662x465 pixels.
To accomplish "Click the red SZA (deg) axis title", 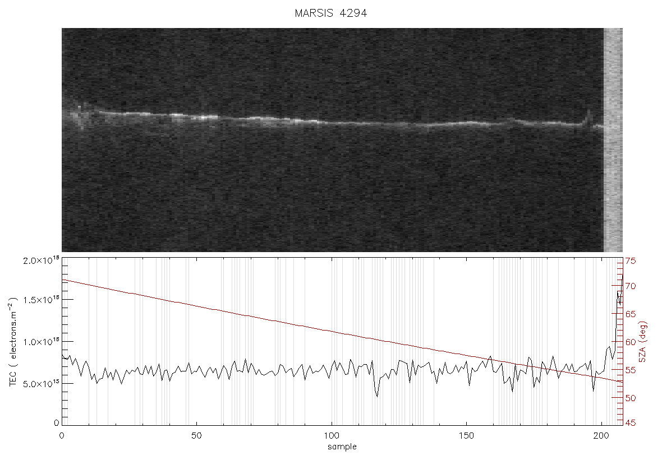I will pyautogui.click(x=642, y=342).
